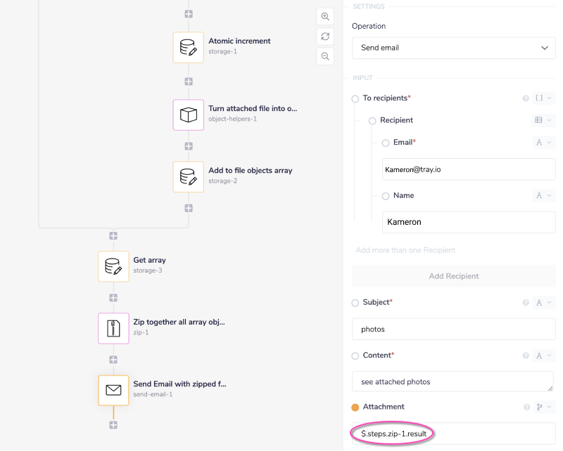Click the photos Subject input field

pyautogui.click(x=453, y=329)
